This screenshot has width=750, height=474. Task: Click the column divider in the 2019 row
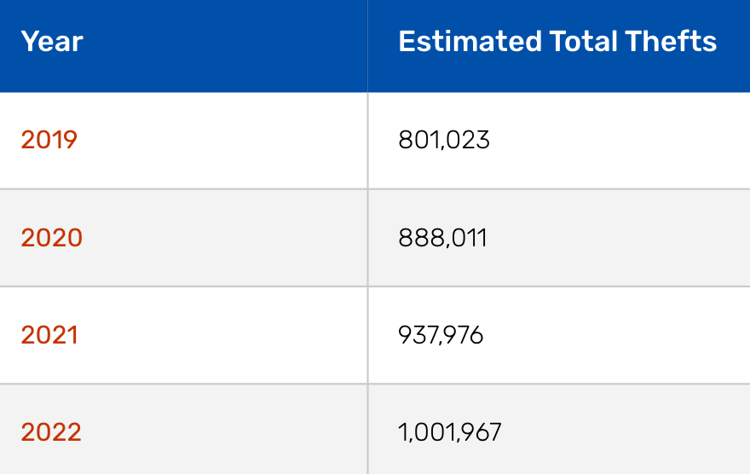[x=368, y=140]
